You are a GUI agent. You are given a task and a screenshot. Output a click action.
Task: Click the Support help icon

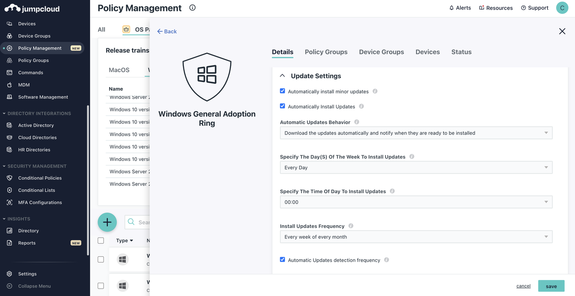coord(524,8)
